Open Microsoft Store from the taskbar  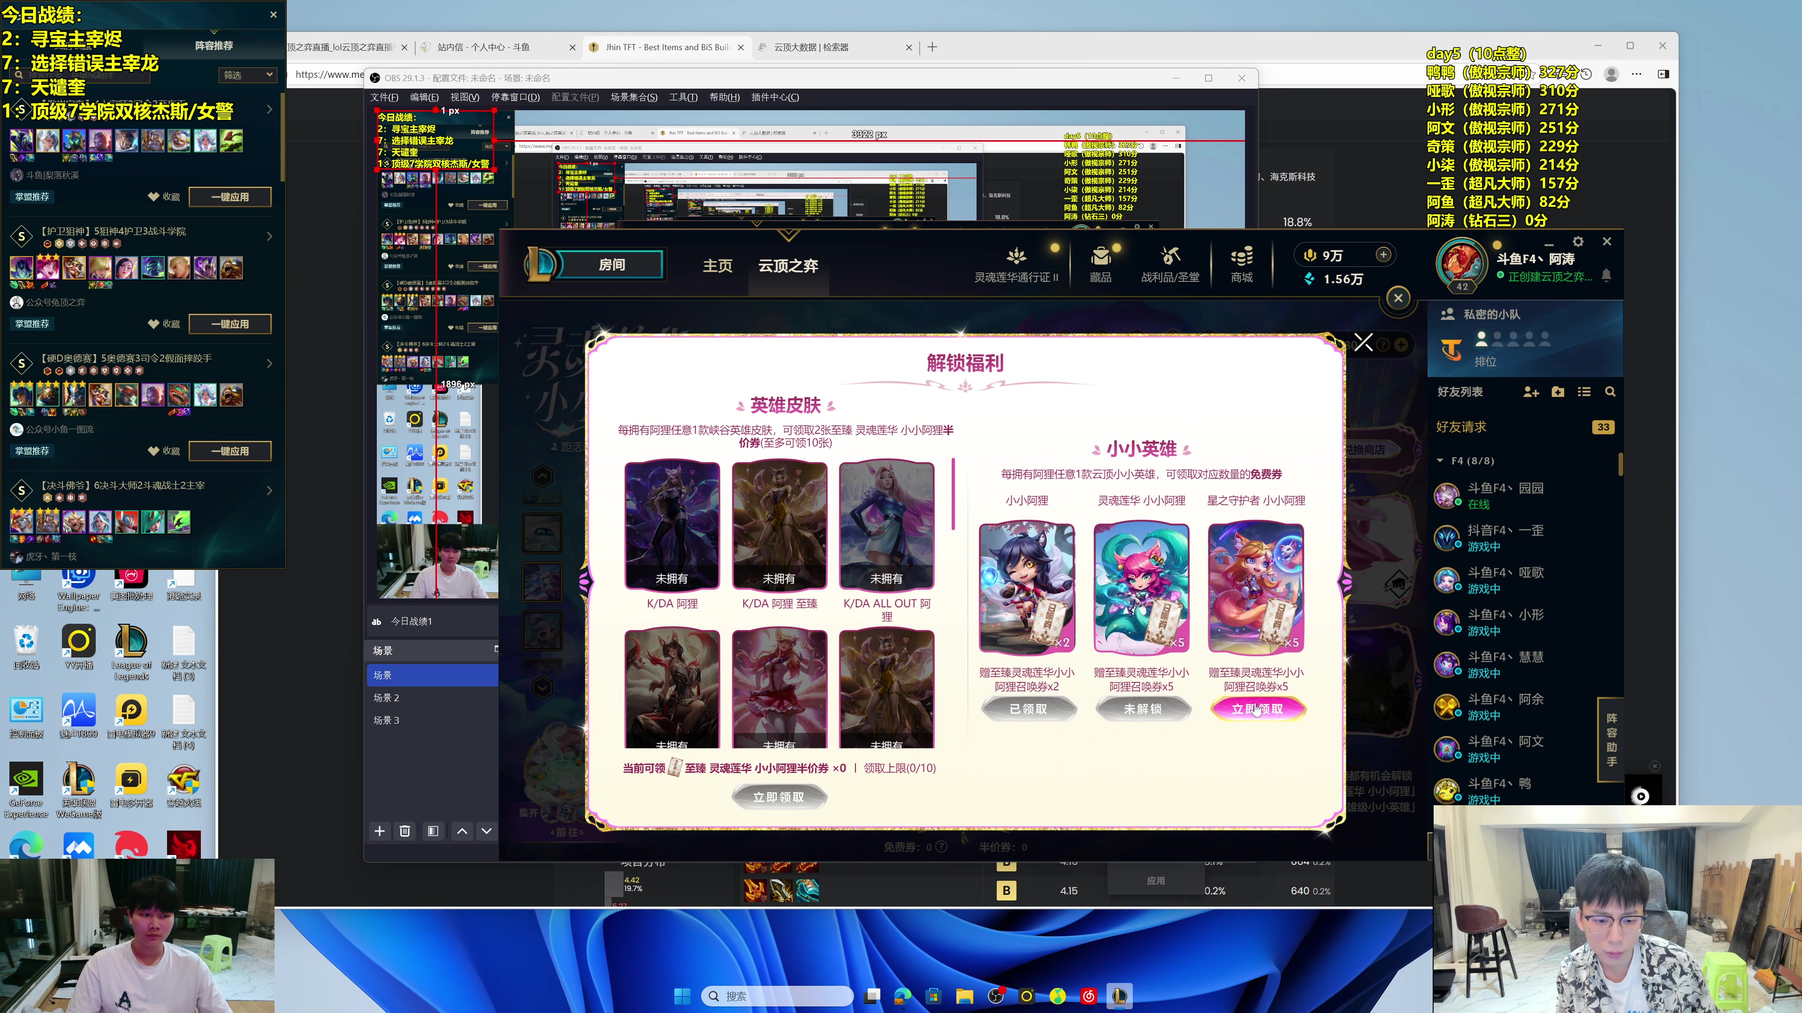(x=934, y=996)
